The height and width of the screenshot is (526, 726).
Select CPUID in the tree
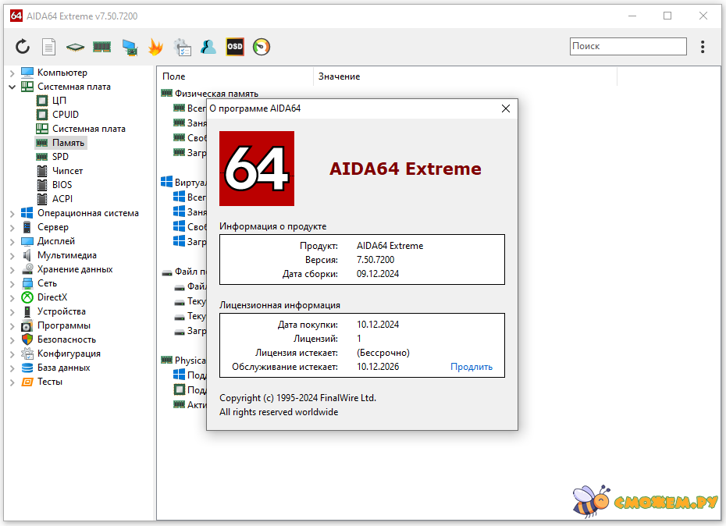pos(66,115)
